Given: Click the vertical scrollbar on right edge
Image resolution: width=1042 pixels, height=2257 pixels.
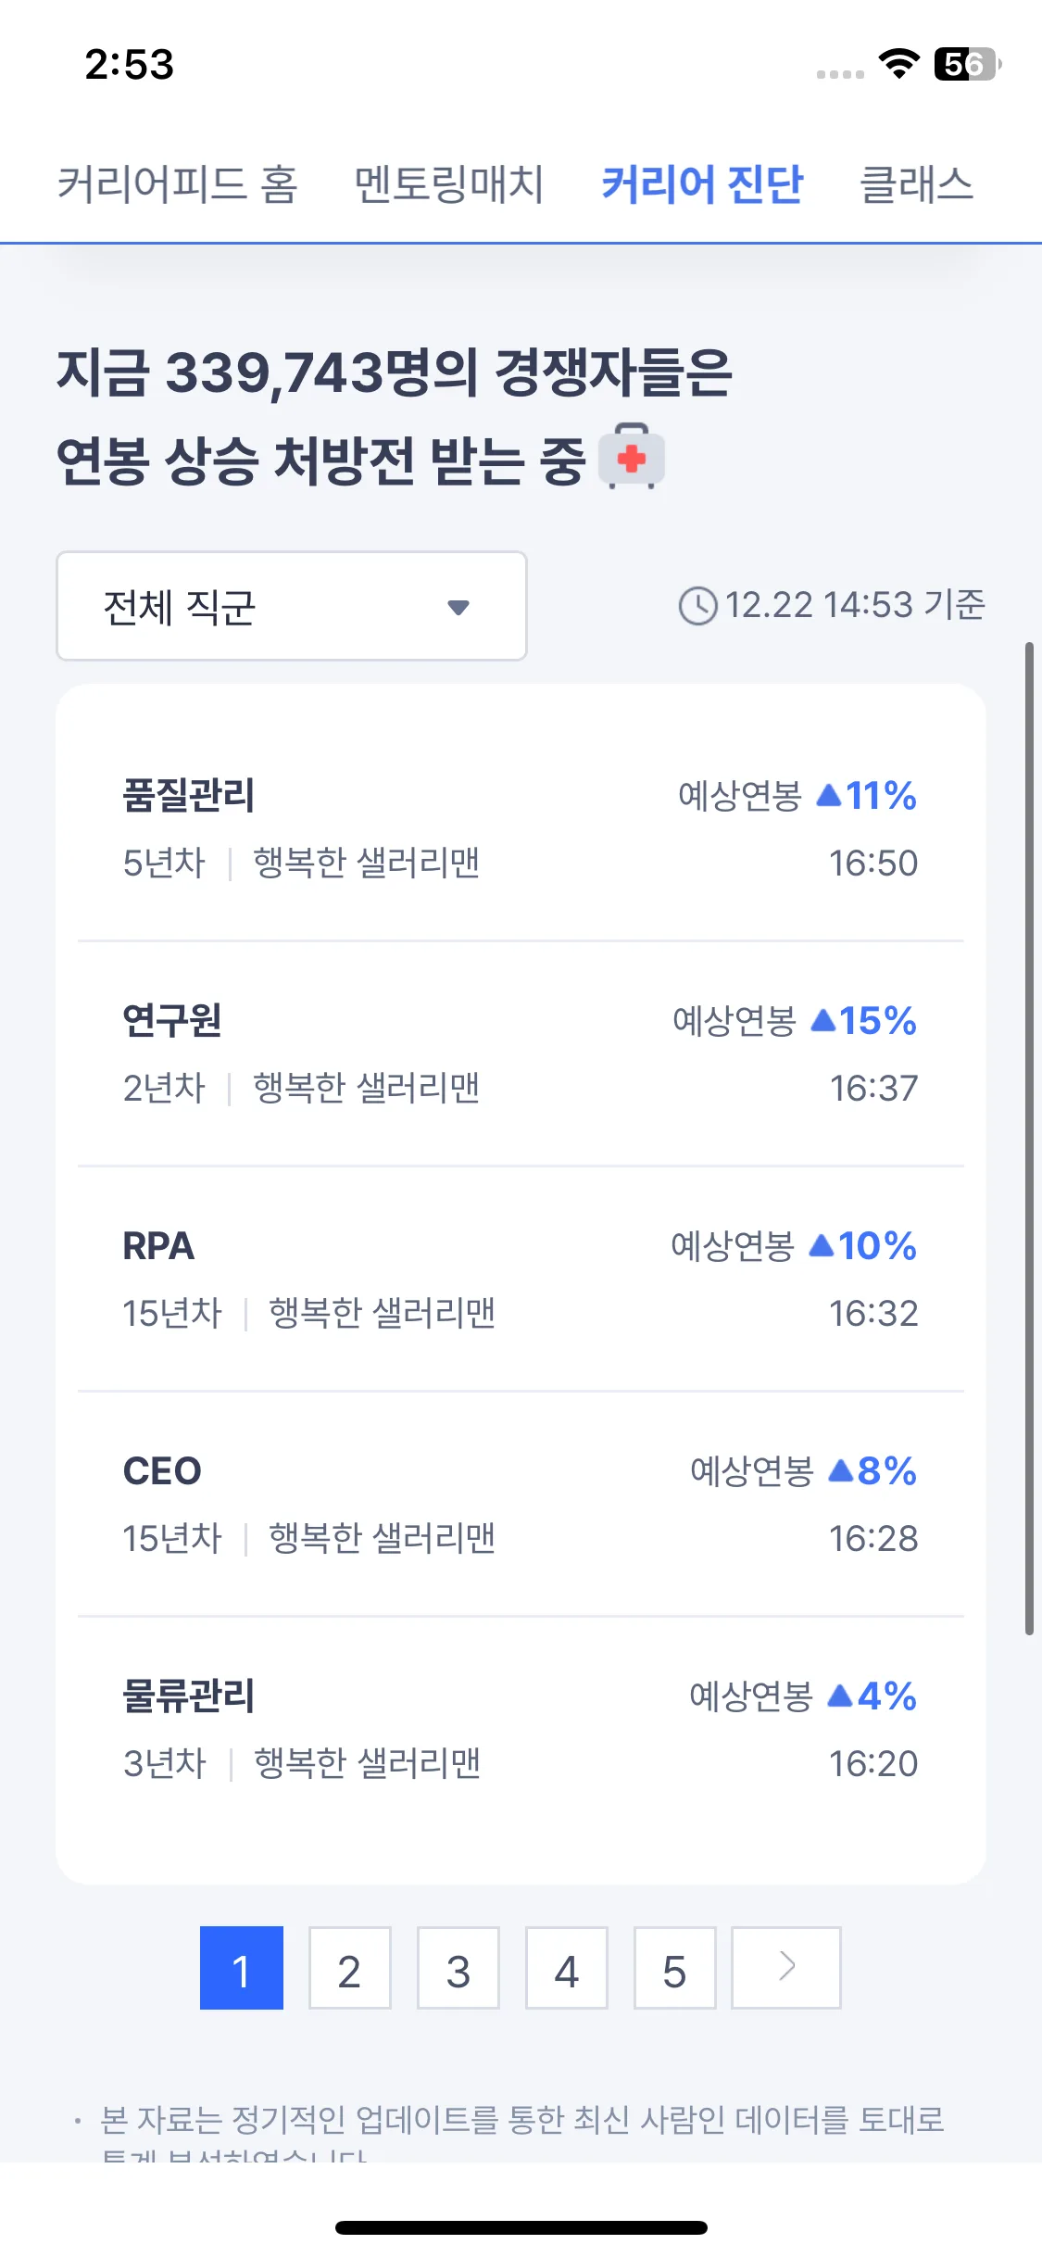Looking at the screenshot, I should pyautogui.click(x=1029, y=1138).
